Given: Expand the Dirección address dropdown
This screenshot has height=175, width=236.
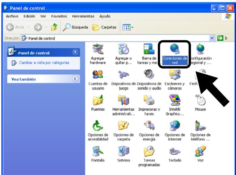Looking at the screenshot, I should tap(212, 38).
